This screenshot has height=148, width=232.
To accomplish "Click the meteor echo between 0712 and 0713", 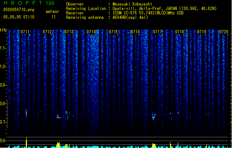I will coord(58,117).
